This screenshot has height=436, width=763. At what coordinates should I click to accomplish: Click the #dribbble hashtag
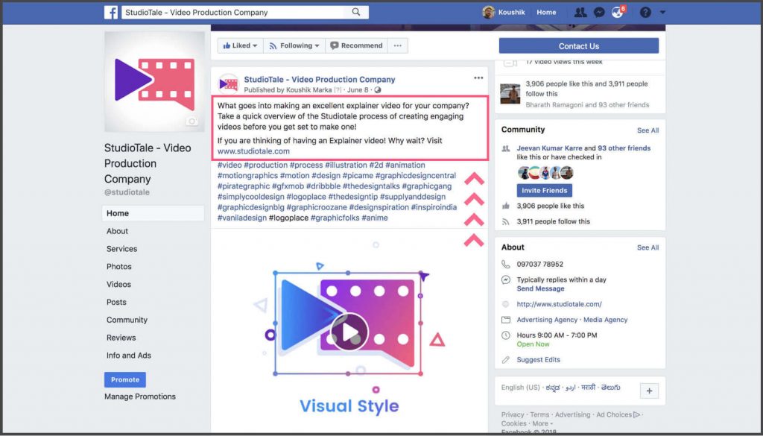(x=323, y=186)
